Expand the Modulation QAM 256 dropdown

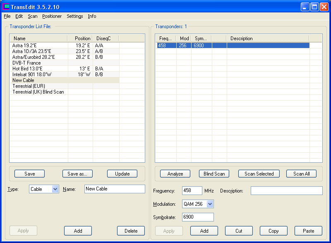tap(210, 204)
